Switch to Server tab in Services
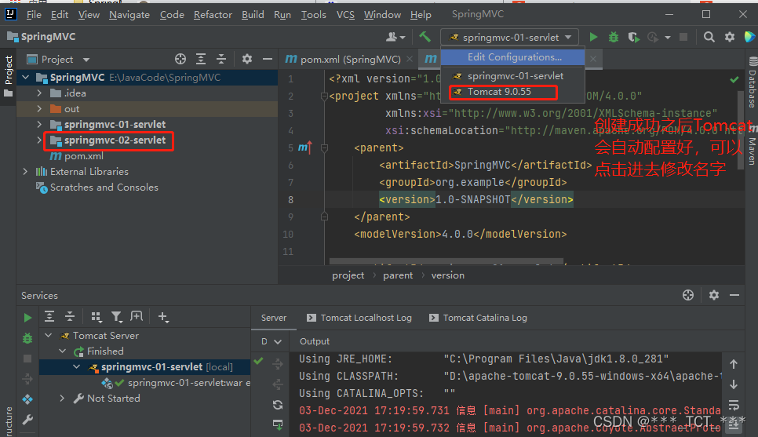 click(274, 318)
